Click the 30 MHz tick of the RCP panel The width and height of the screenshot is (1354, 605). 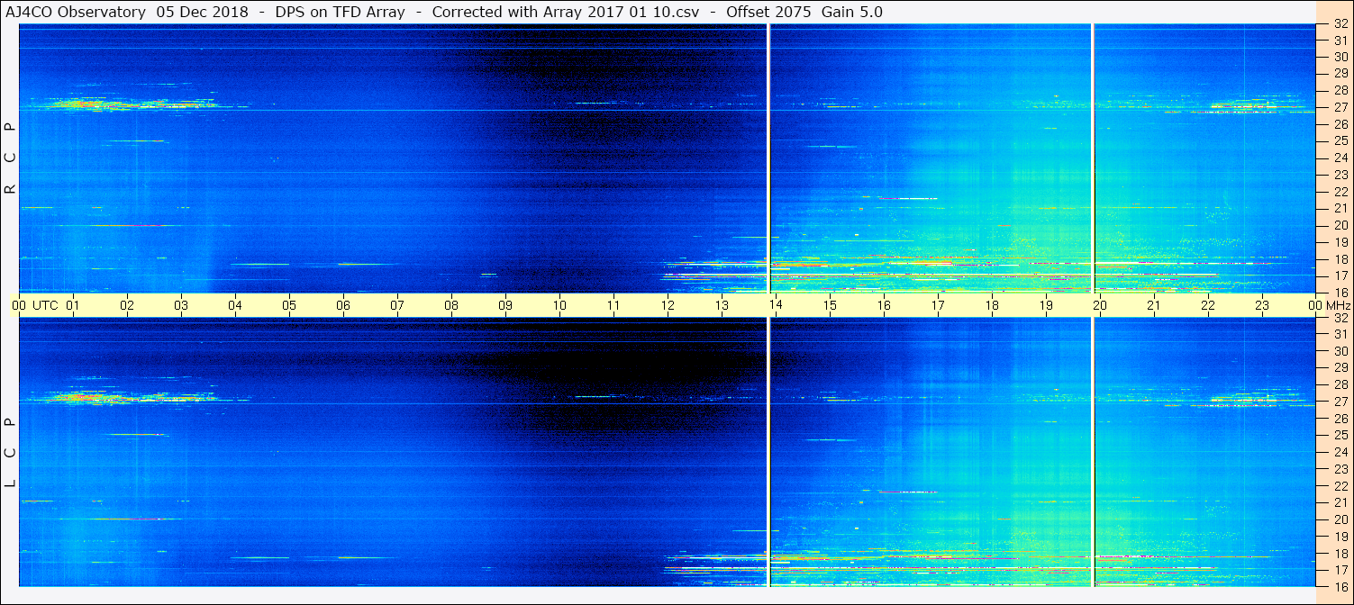pos(1340,57)
